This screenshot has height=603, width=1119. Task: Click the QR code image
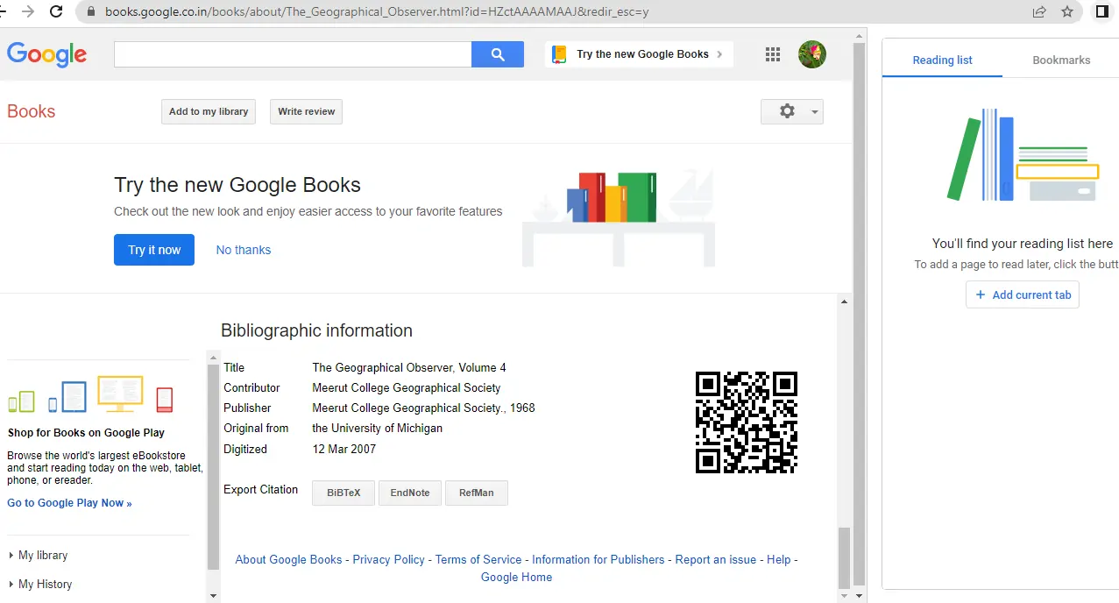click(x=747, y=422)
